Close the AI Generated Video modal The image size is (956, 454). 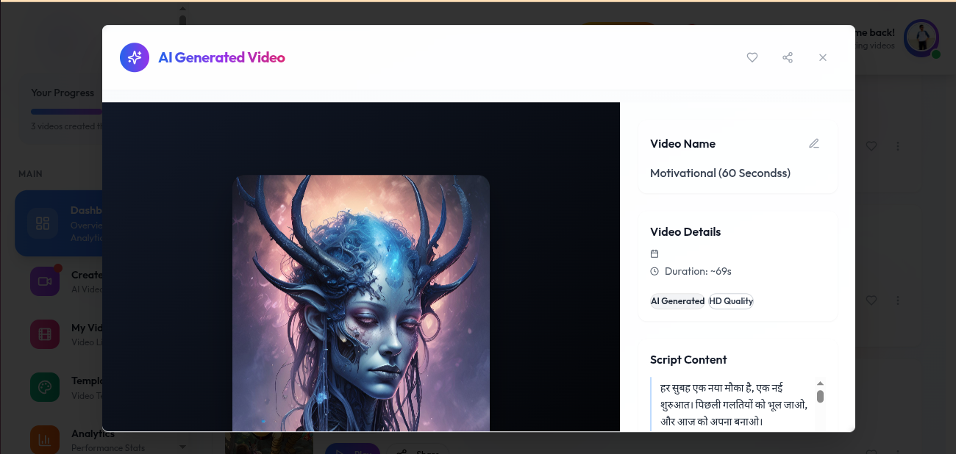pyautogui.click(x=823, y=57)
